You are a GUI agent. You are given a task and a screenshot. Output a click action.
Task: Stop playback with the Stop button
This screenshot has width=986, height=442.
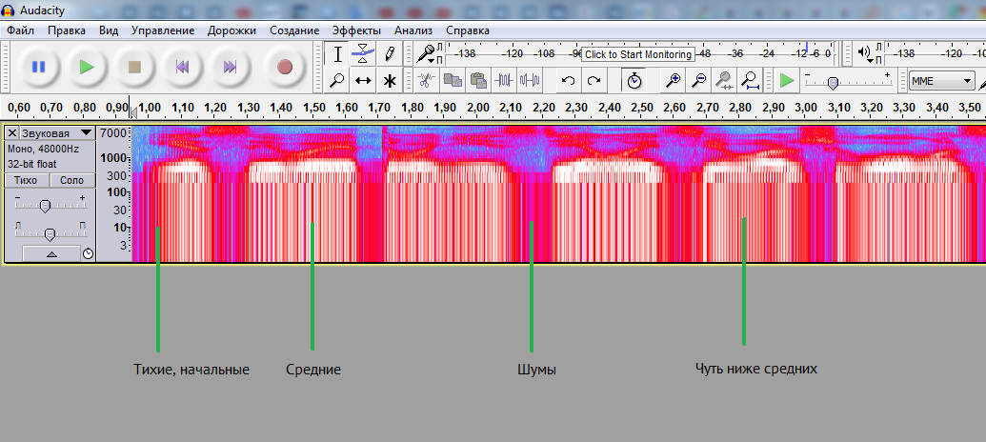(134, 67)
